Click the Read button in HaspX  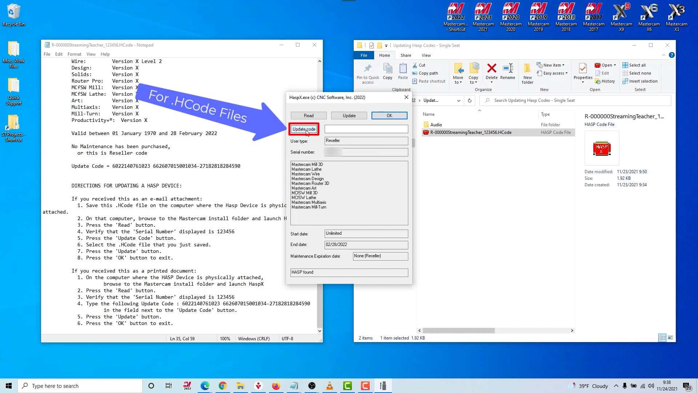[x=309, y=116]
